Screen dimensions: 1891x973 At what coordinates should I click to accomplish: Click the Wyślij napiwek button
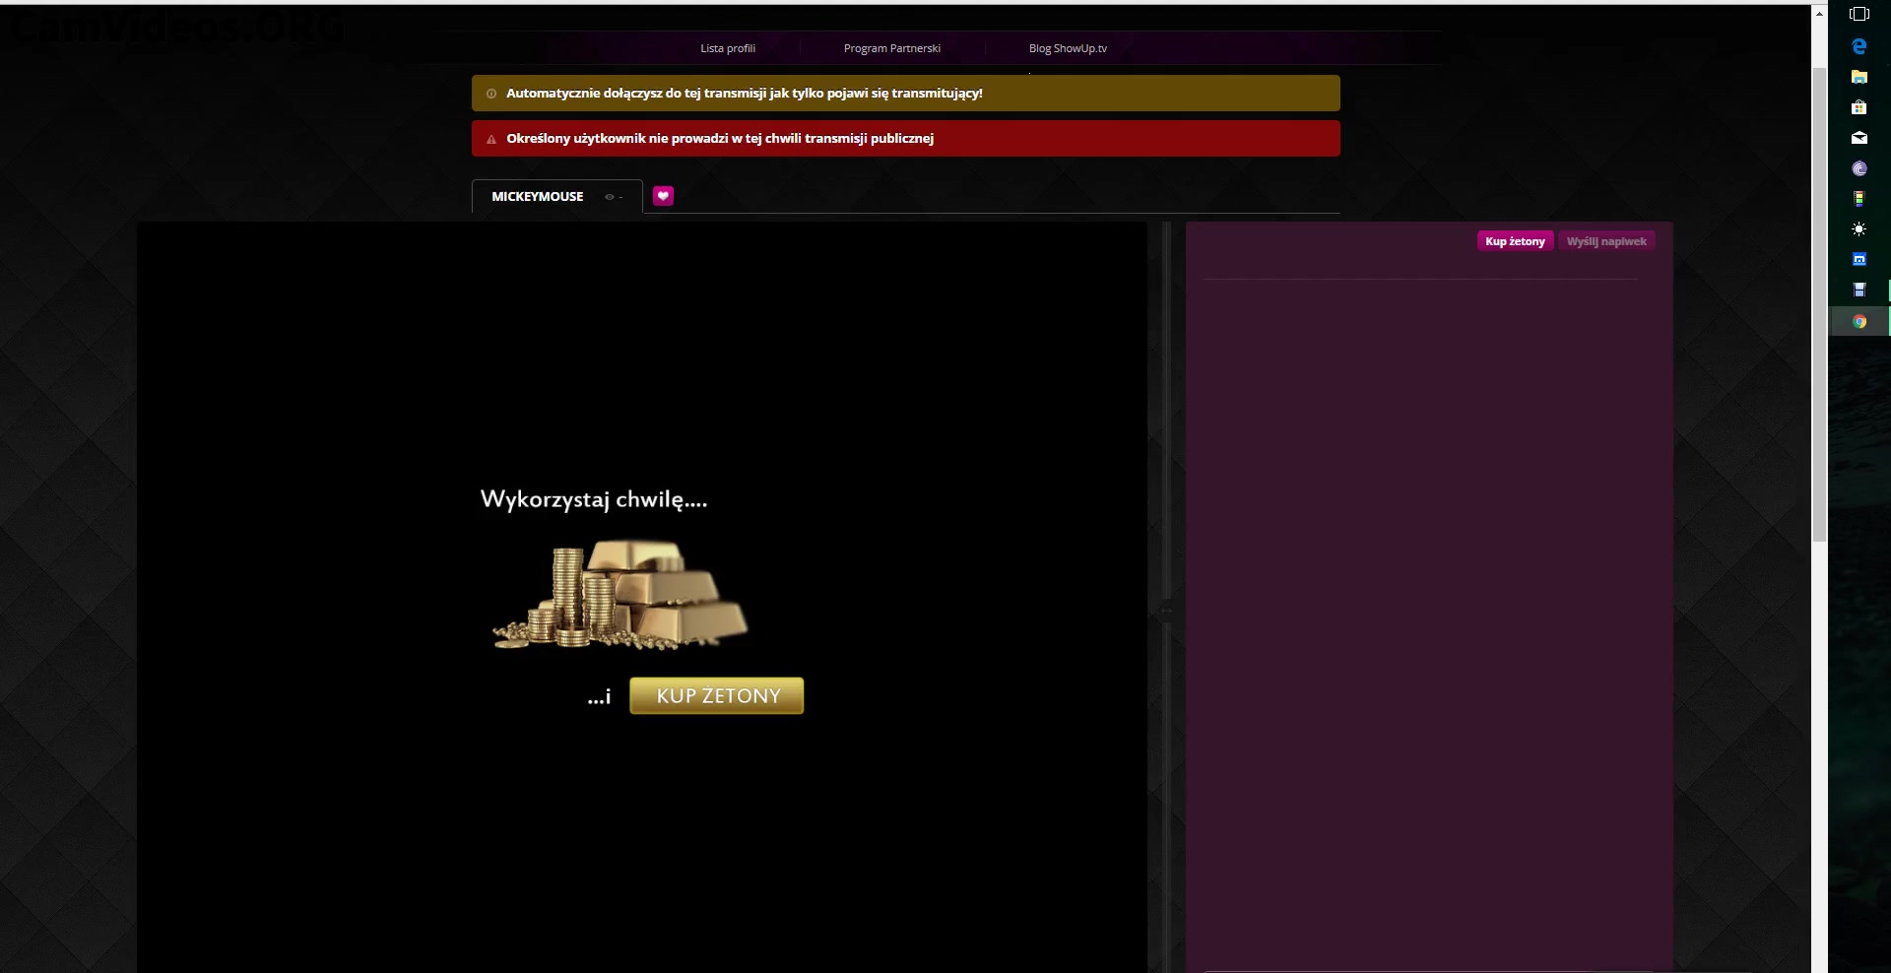click(x=1605, y=241)
